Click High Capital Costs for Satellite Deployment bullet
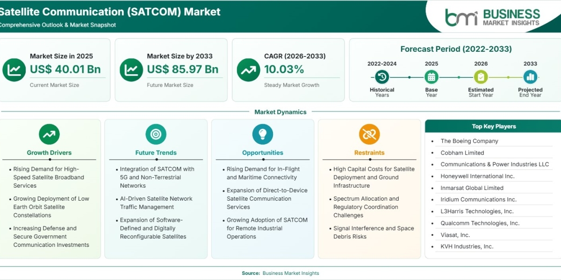This screenshot has height=280, width=561. point(374,177)
